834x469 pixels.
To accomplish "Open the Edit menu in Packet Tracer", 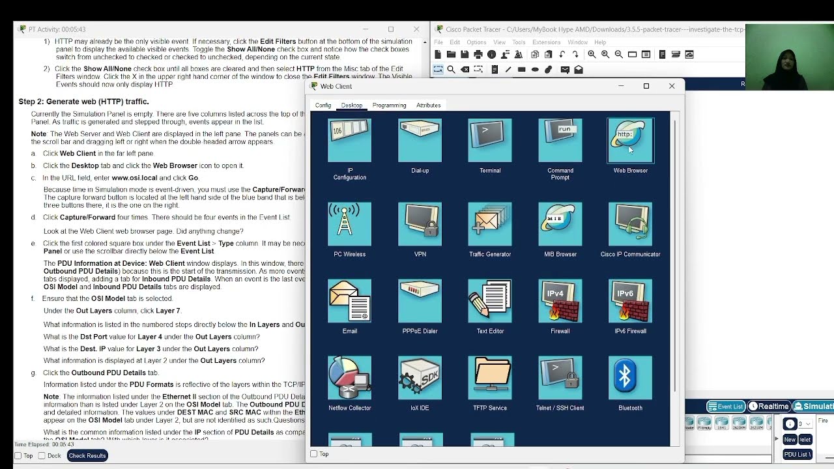I will tap(455, 42).
